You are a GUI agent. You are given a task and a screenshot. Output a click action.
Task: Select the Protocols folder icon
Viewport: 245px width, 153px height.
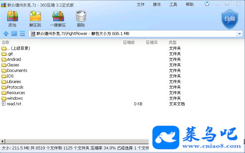click(4, 87)
